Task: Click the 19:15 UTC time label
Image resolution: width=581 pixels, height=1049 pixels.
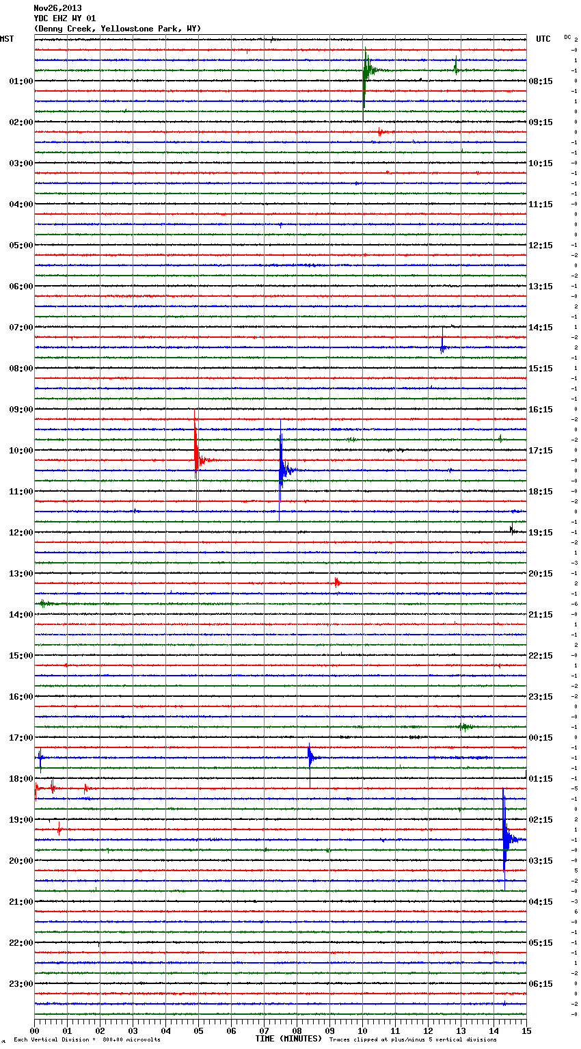Action: pos(541,533)
